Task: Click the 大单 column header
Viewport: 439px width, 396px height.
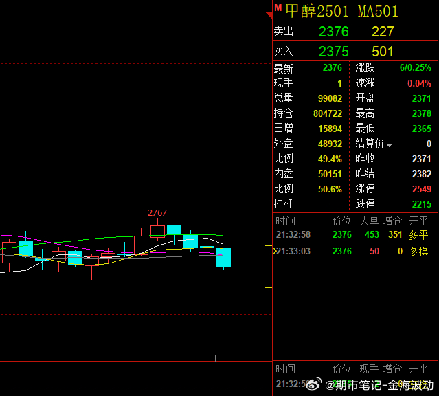Action: (x=370, y=221)
